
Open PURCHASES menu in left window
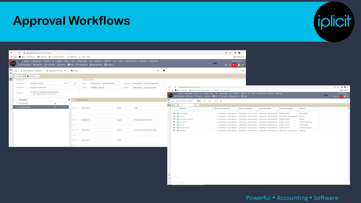[36, 61]
